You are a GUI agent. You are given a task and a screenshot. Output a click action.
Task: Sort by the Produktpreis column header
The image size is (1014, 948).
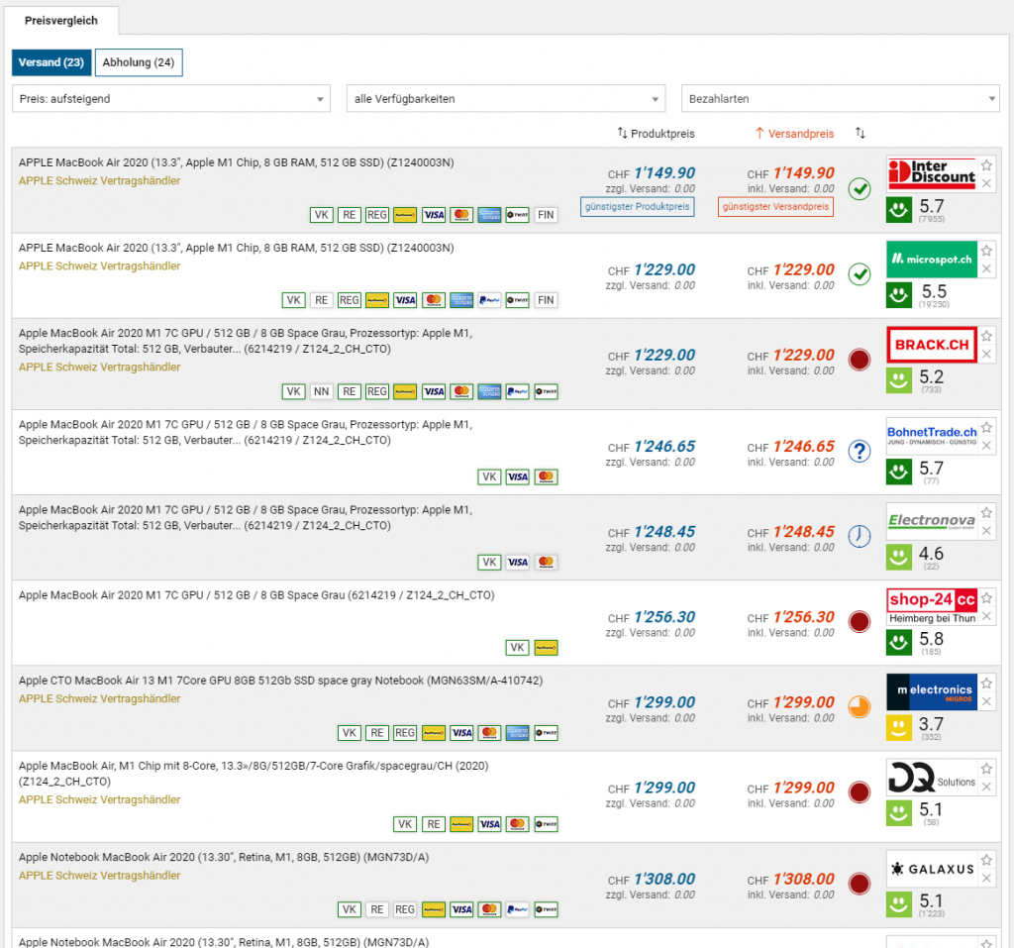tap(656, 134)
